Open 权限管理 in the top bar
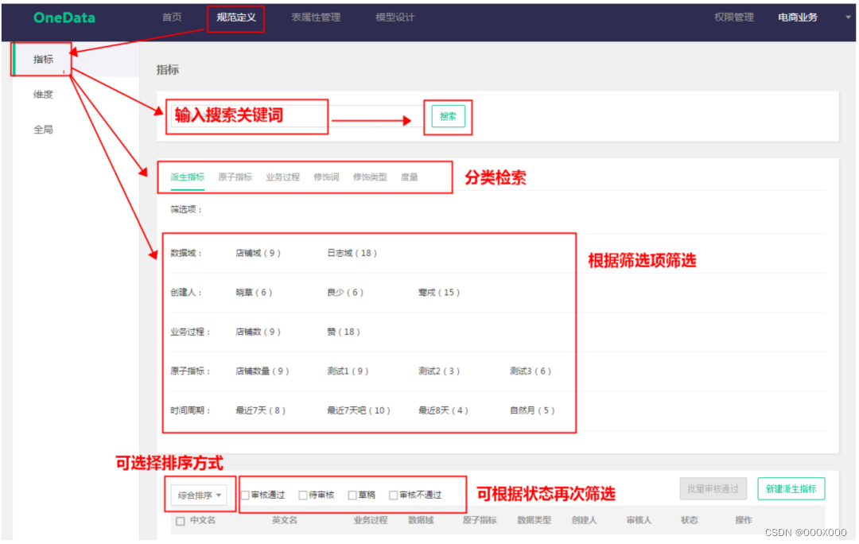This screenshot has width=859, height=544. pos(733,17)
